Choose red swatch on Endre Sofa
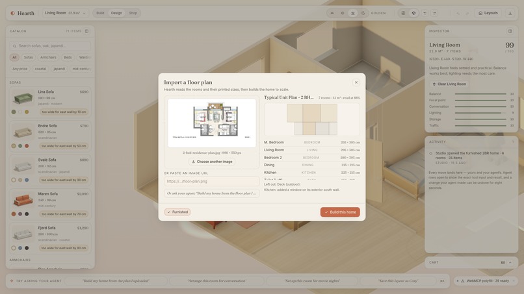 click(27, 146)
